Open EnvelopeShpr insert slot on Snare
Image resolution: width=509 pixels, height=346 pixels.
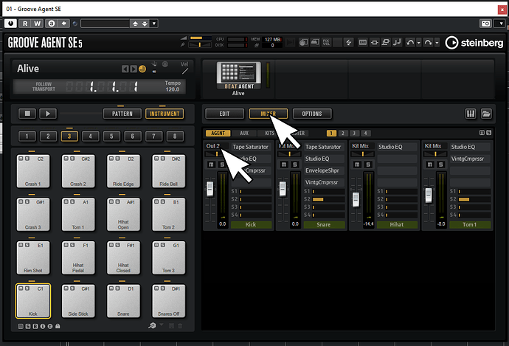[x=324, y=170]
